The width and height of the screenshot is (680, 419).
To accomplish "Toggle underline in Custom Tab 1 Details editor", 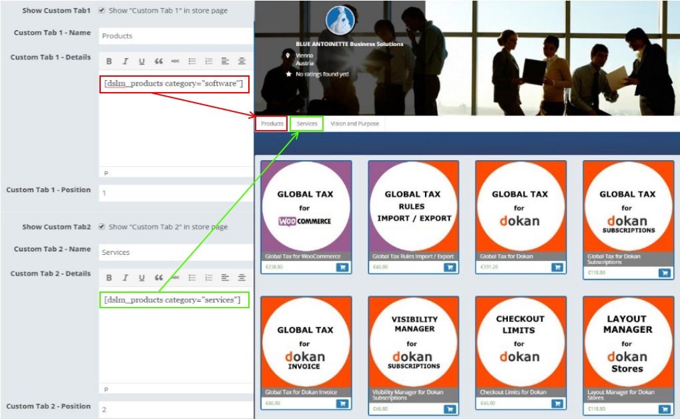I will click(x=142, y=61).
